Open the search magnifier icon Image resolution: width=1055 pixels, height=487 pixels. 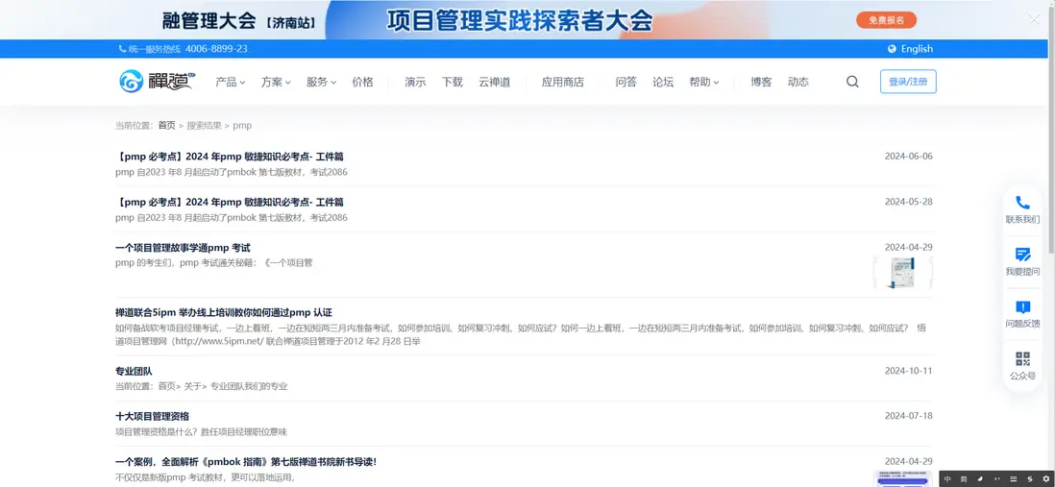pos(852,82)
